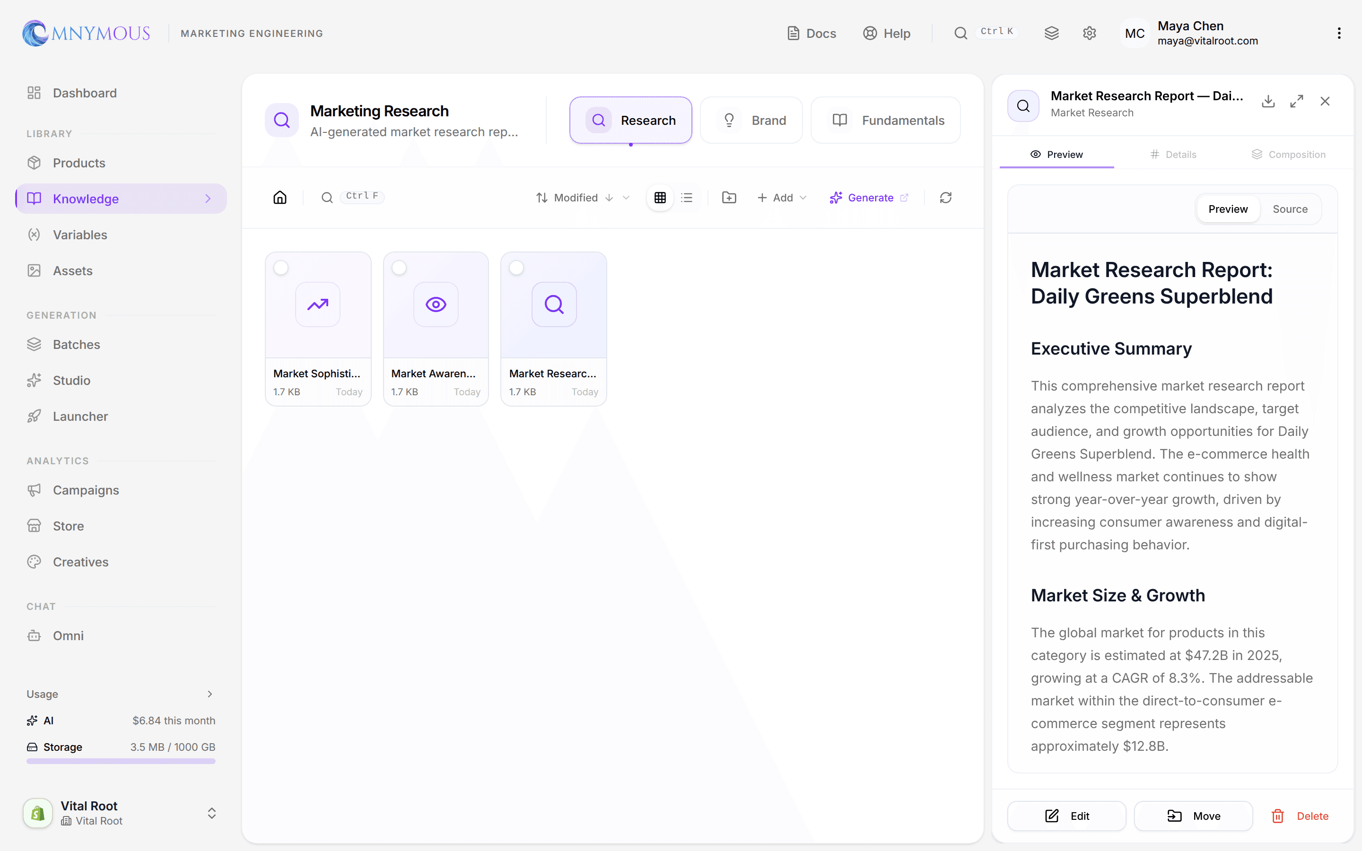Show the Source view
Image resolution: width=1362 pixels, height=851 pixels.
[x=1290, y=209]
